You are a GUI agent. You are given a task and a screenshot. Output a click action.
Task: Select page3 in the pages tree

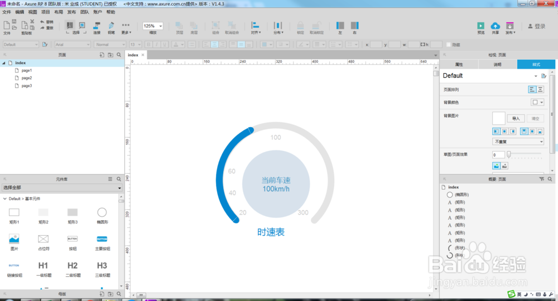(x=26, y=86)
